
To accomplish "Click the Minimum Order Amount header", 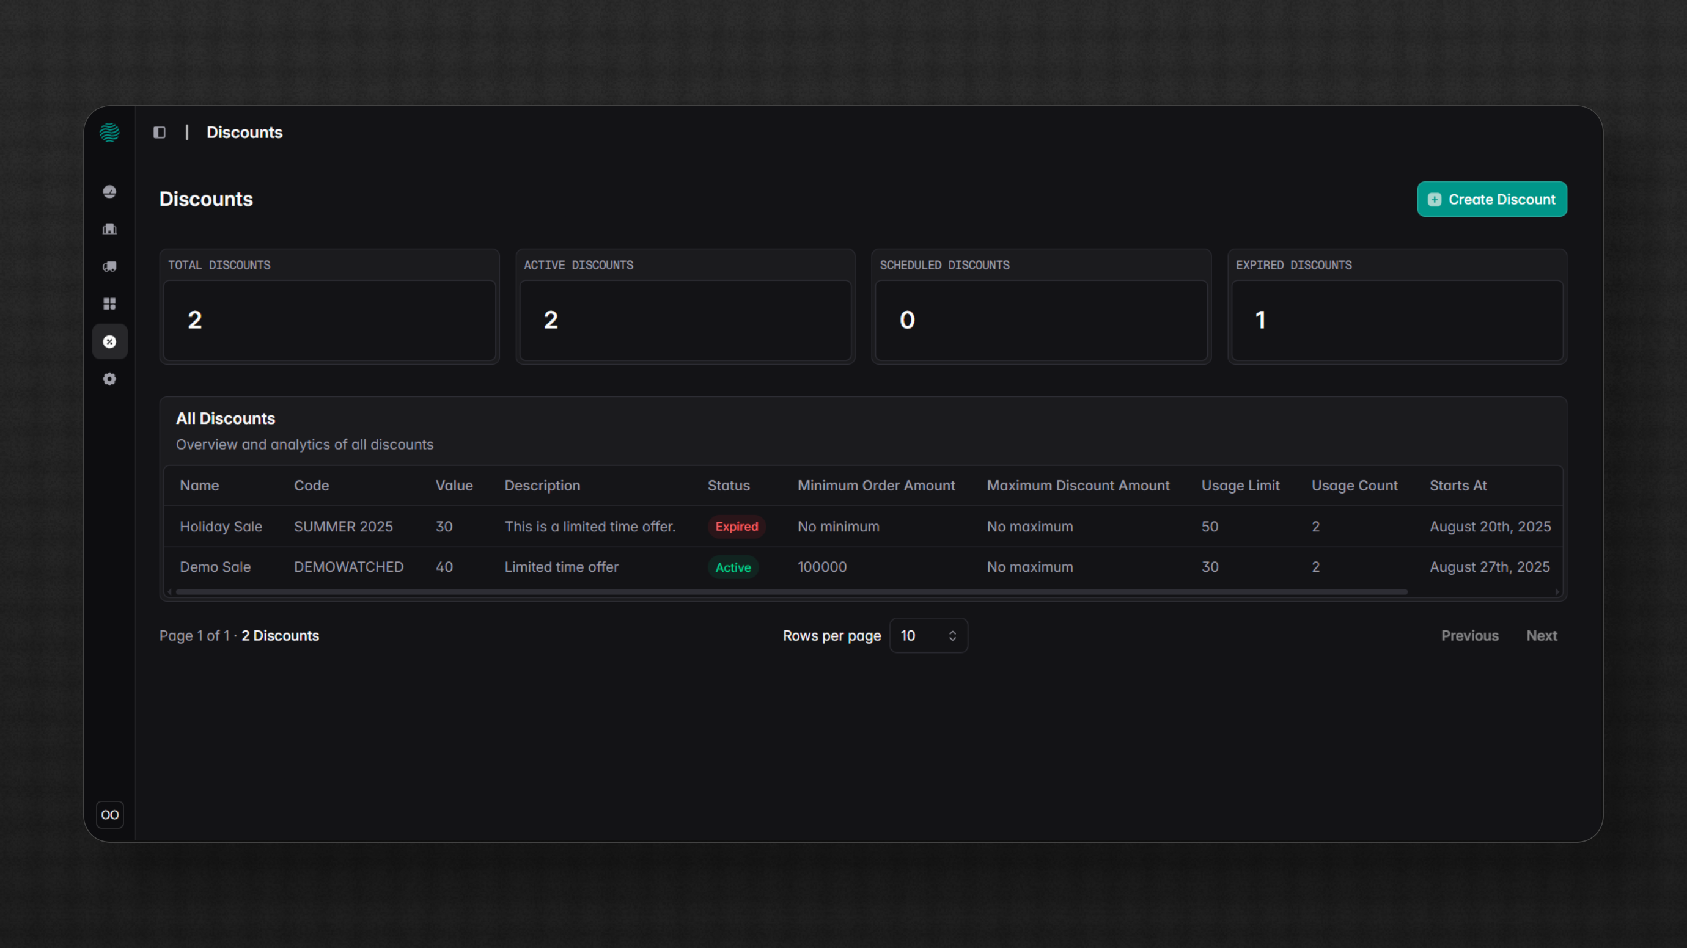I will pos(875,486).
